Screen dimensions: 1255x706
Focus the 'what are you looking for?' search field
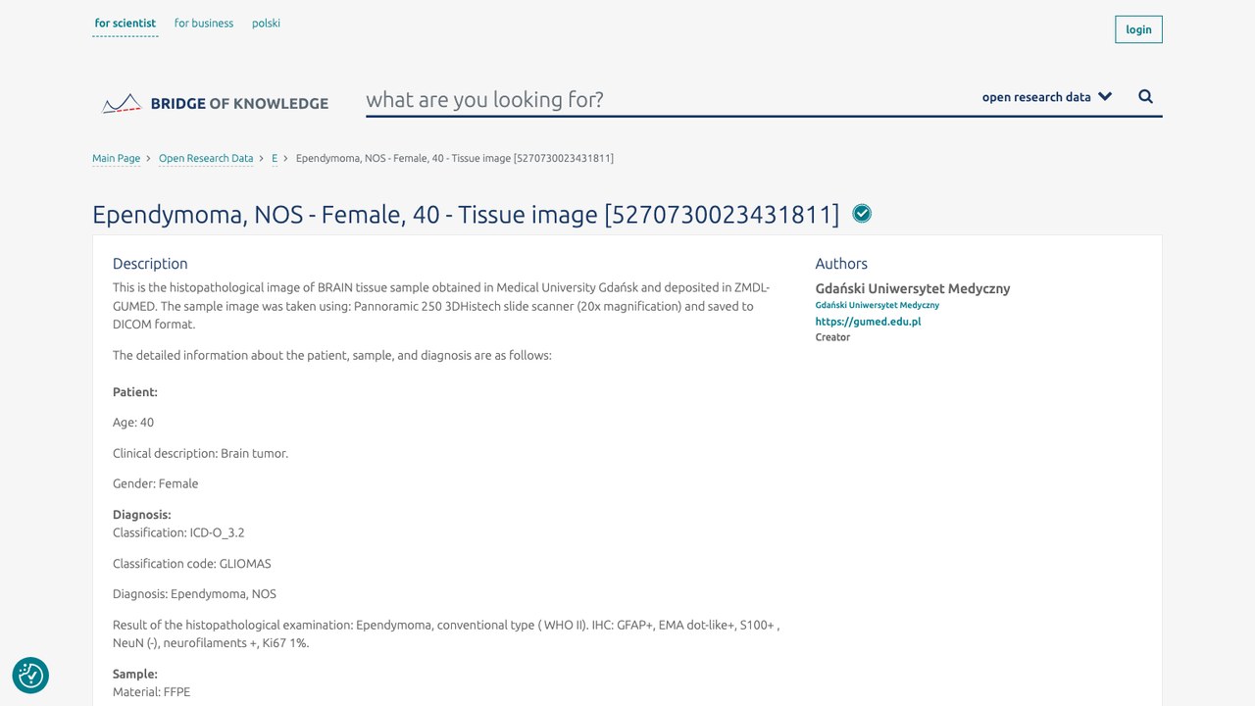pos(667,99)
